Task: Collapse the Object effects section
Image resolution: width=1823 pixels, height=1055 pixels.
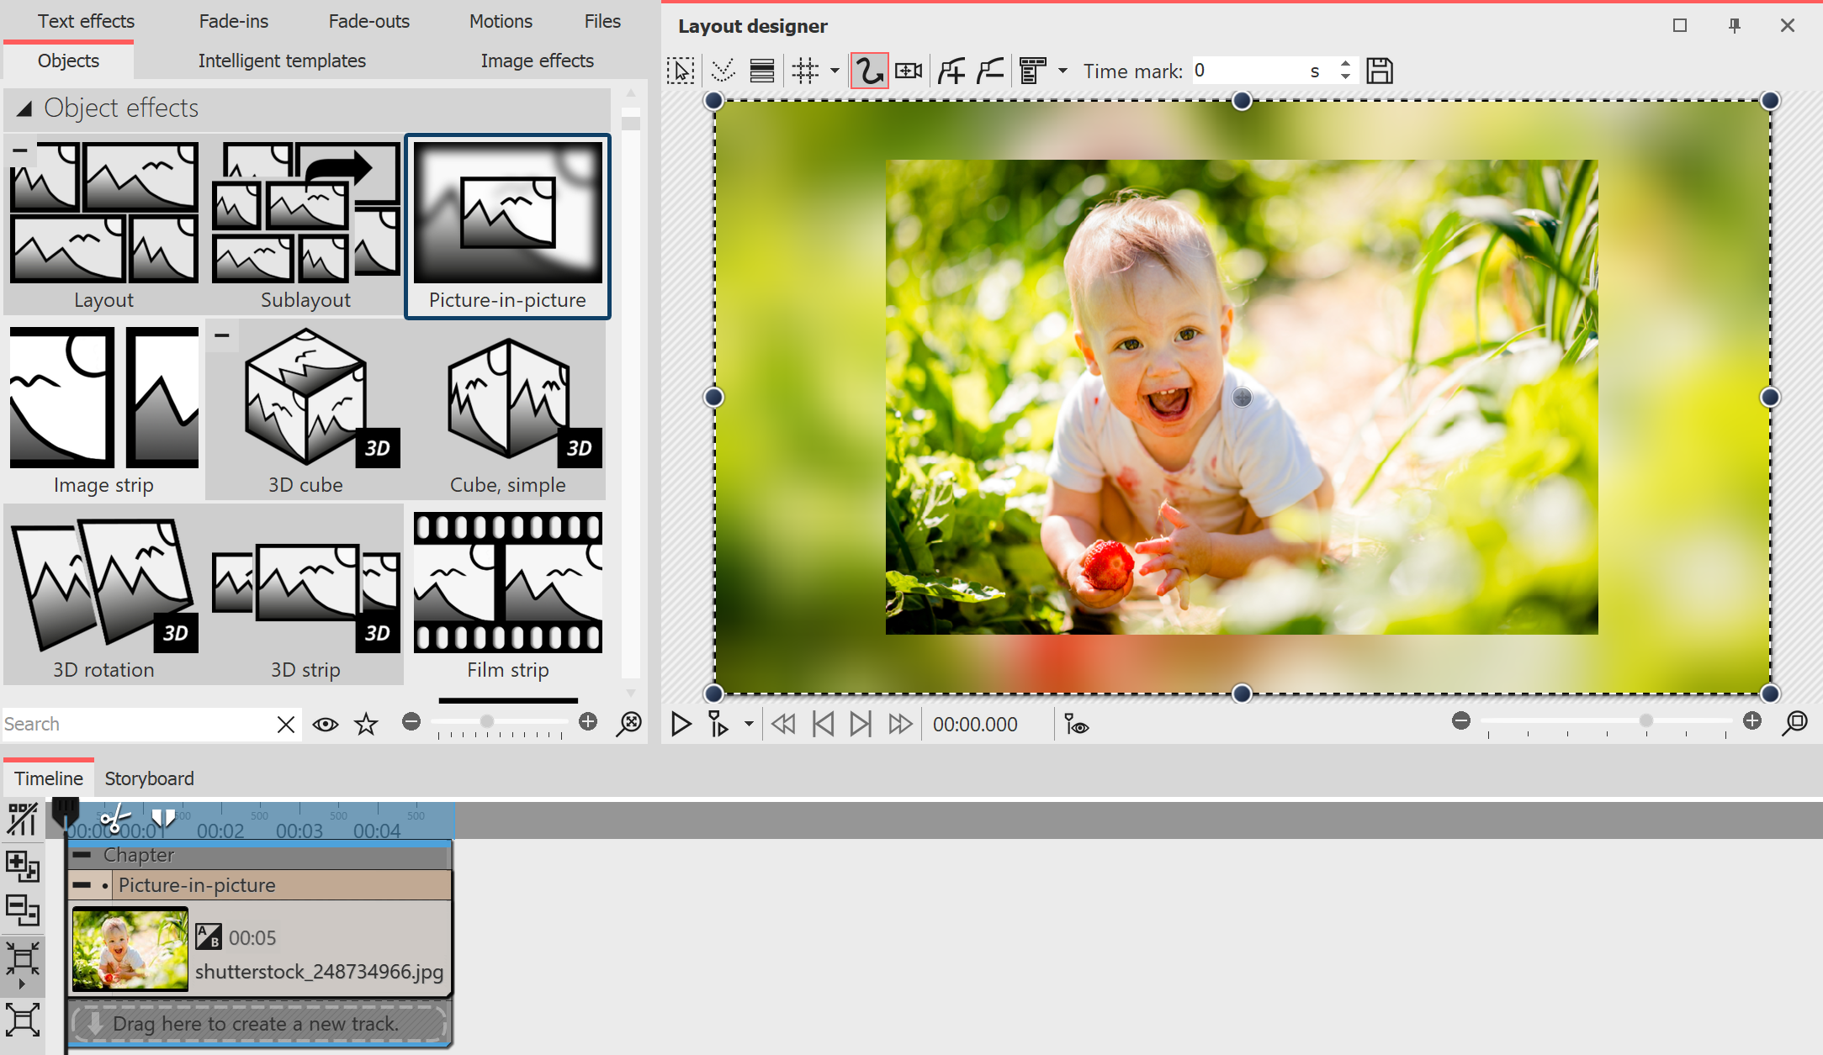Action: point(24,107)
